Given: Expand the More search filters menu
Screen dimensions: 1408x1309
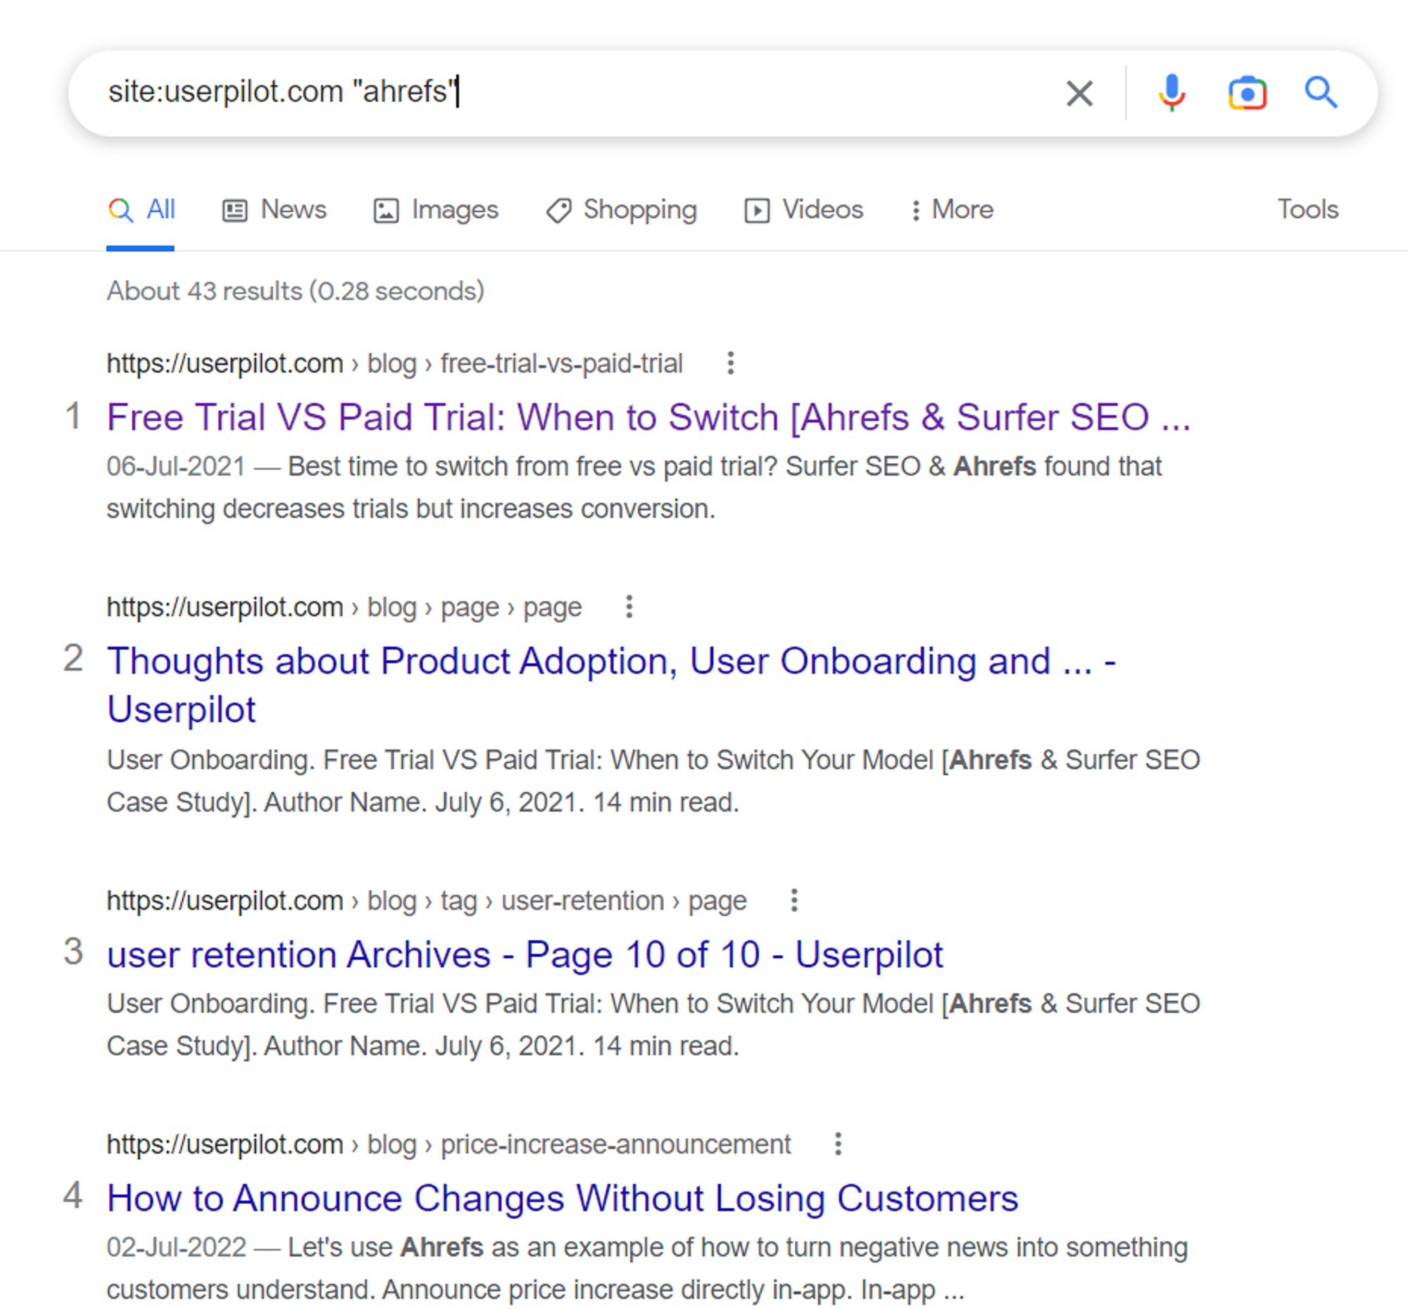Looking at the screenshot, I should (952, 210).
